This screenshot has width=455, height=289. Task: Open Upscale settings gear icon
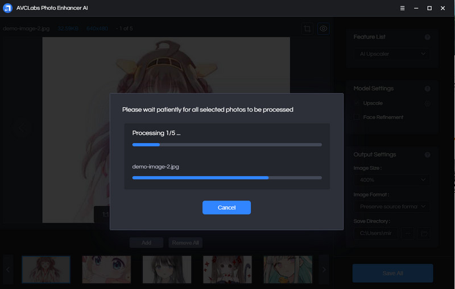click(x=427, y=103)
